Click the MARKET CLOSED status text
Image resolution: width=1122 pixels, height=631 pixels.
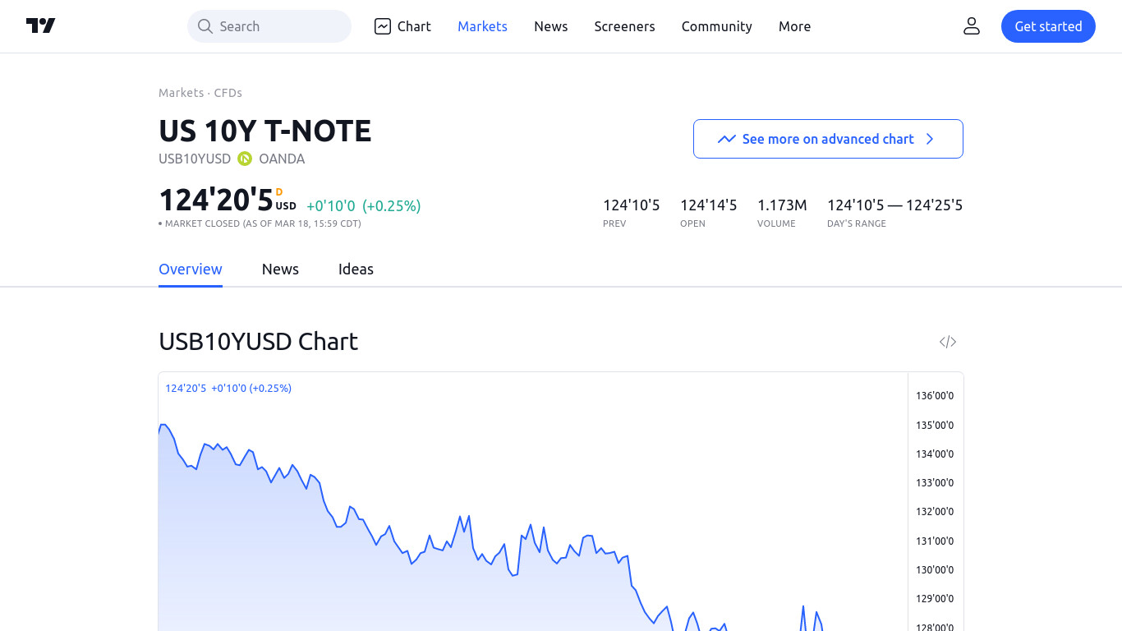pos(263,223)
